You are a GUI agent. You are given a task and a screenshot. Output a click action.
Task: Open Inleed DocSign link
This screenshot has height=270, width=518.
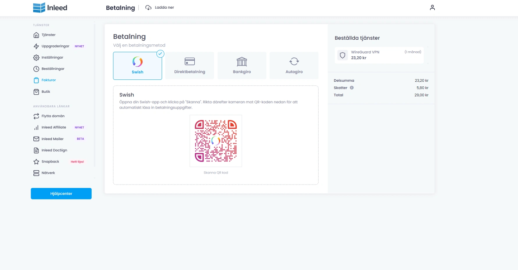[54, 150]
